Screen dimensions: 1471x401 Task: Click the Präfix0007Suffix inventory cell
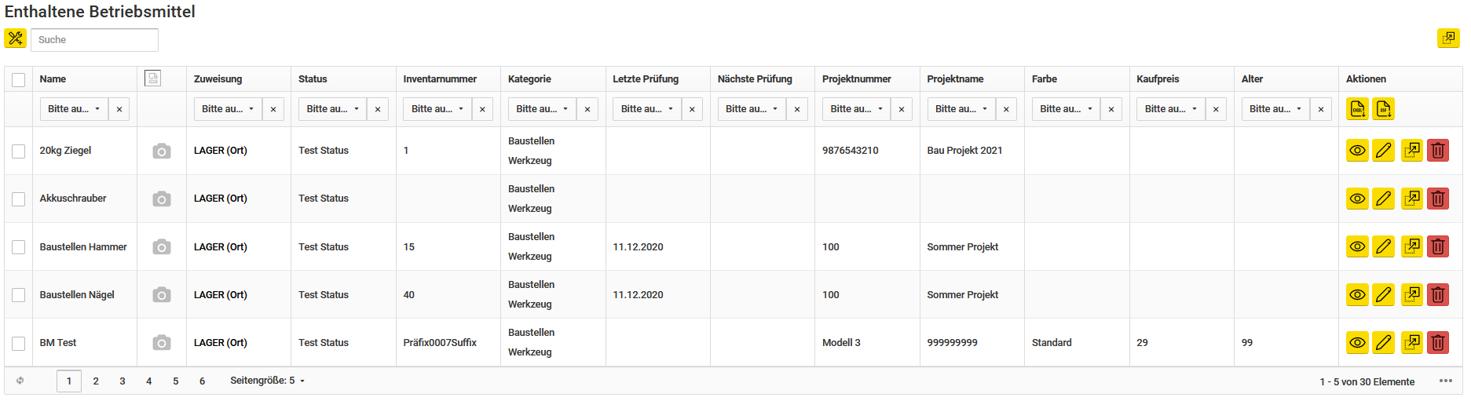click(x=440, y=343)
